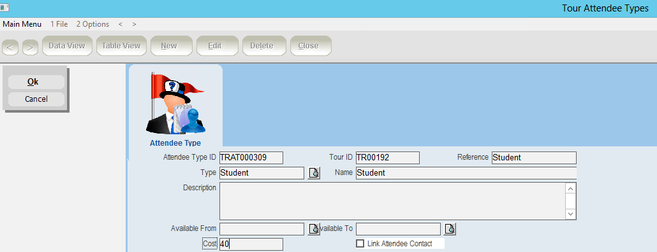Switch to Table View
This screenshot has height=252, width=657.
[x=121, y=46]
